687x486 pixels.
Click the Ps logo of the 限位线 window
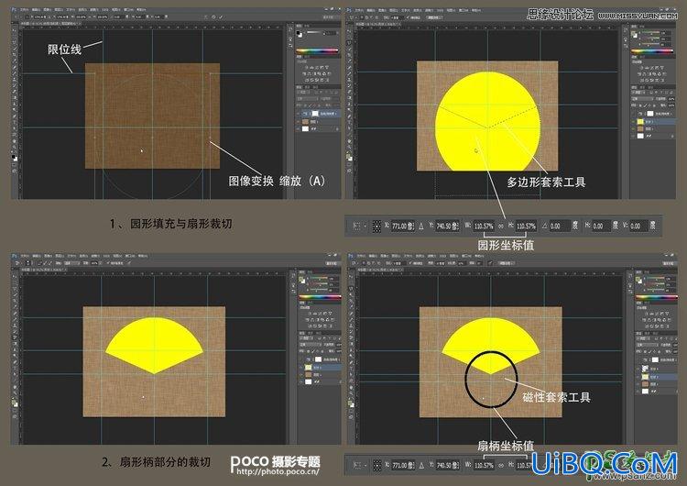(x=14, y=9)
